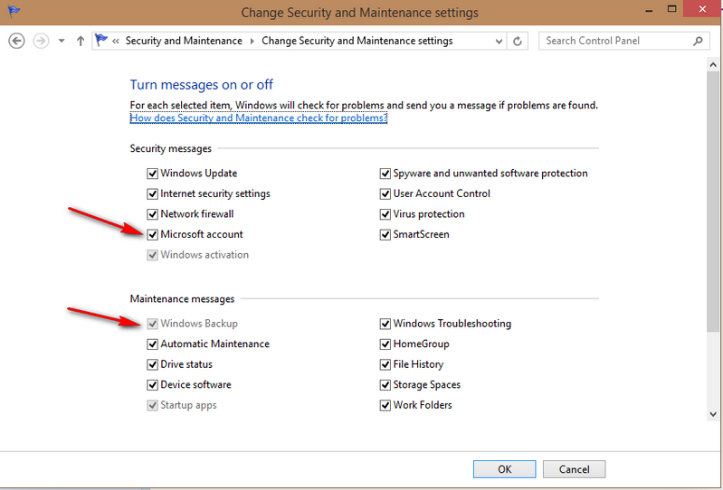Open the Recent locations dropdown arrow
723x490 pixels.
62,41
